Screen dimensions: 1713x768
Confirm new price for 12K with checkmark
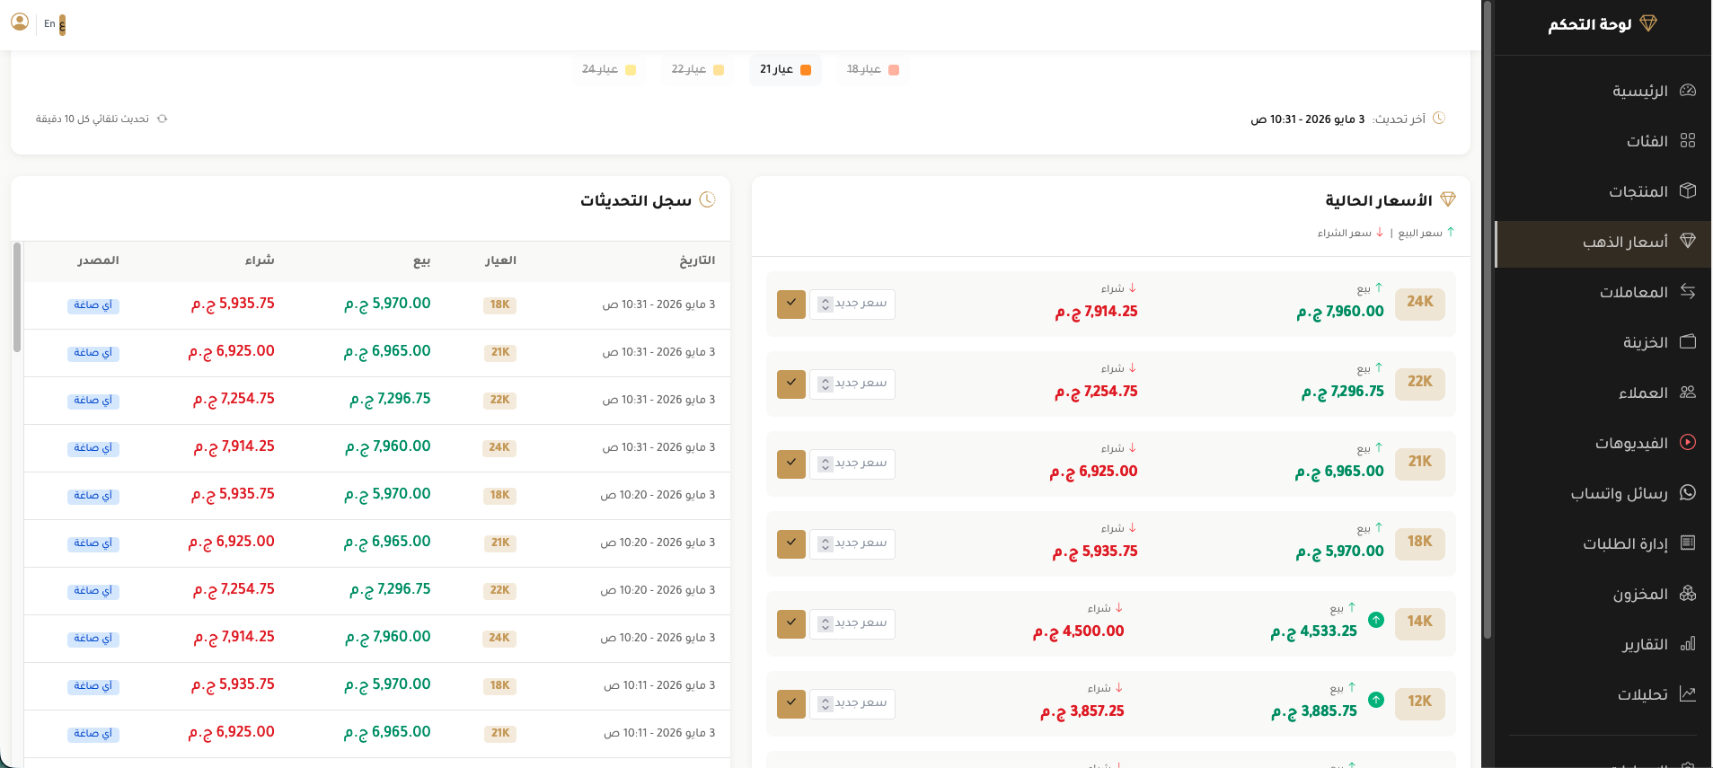790,703
